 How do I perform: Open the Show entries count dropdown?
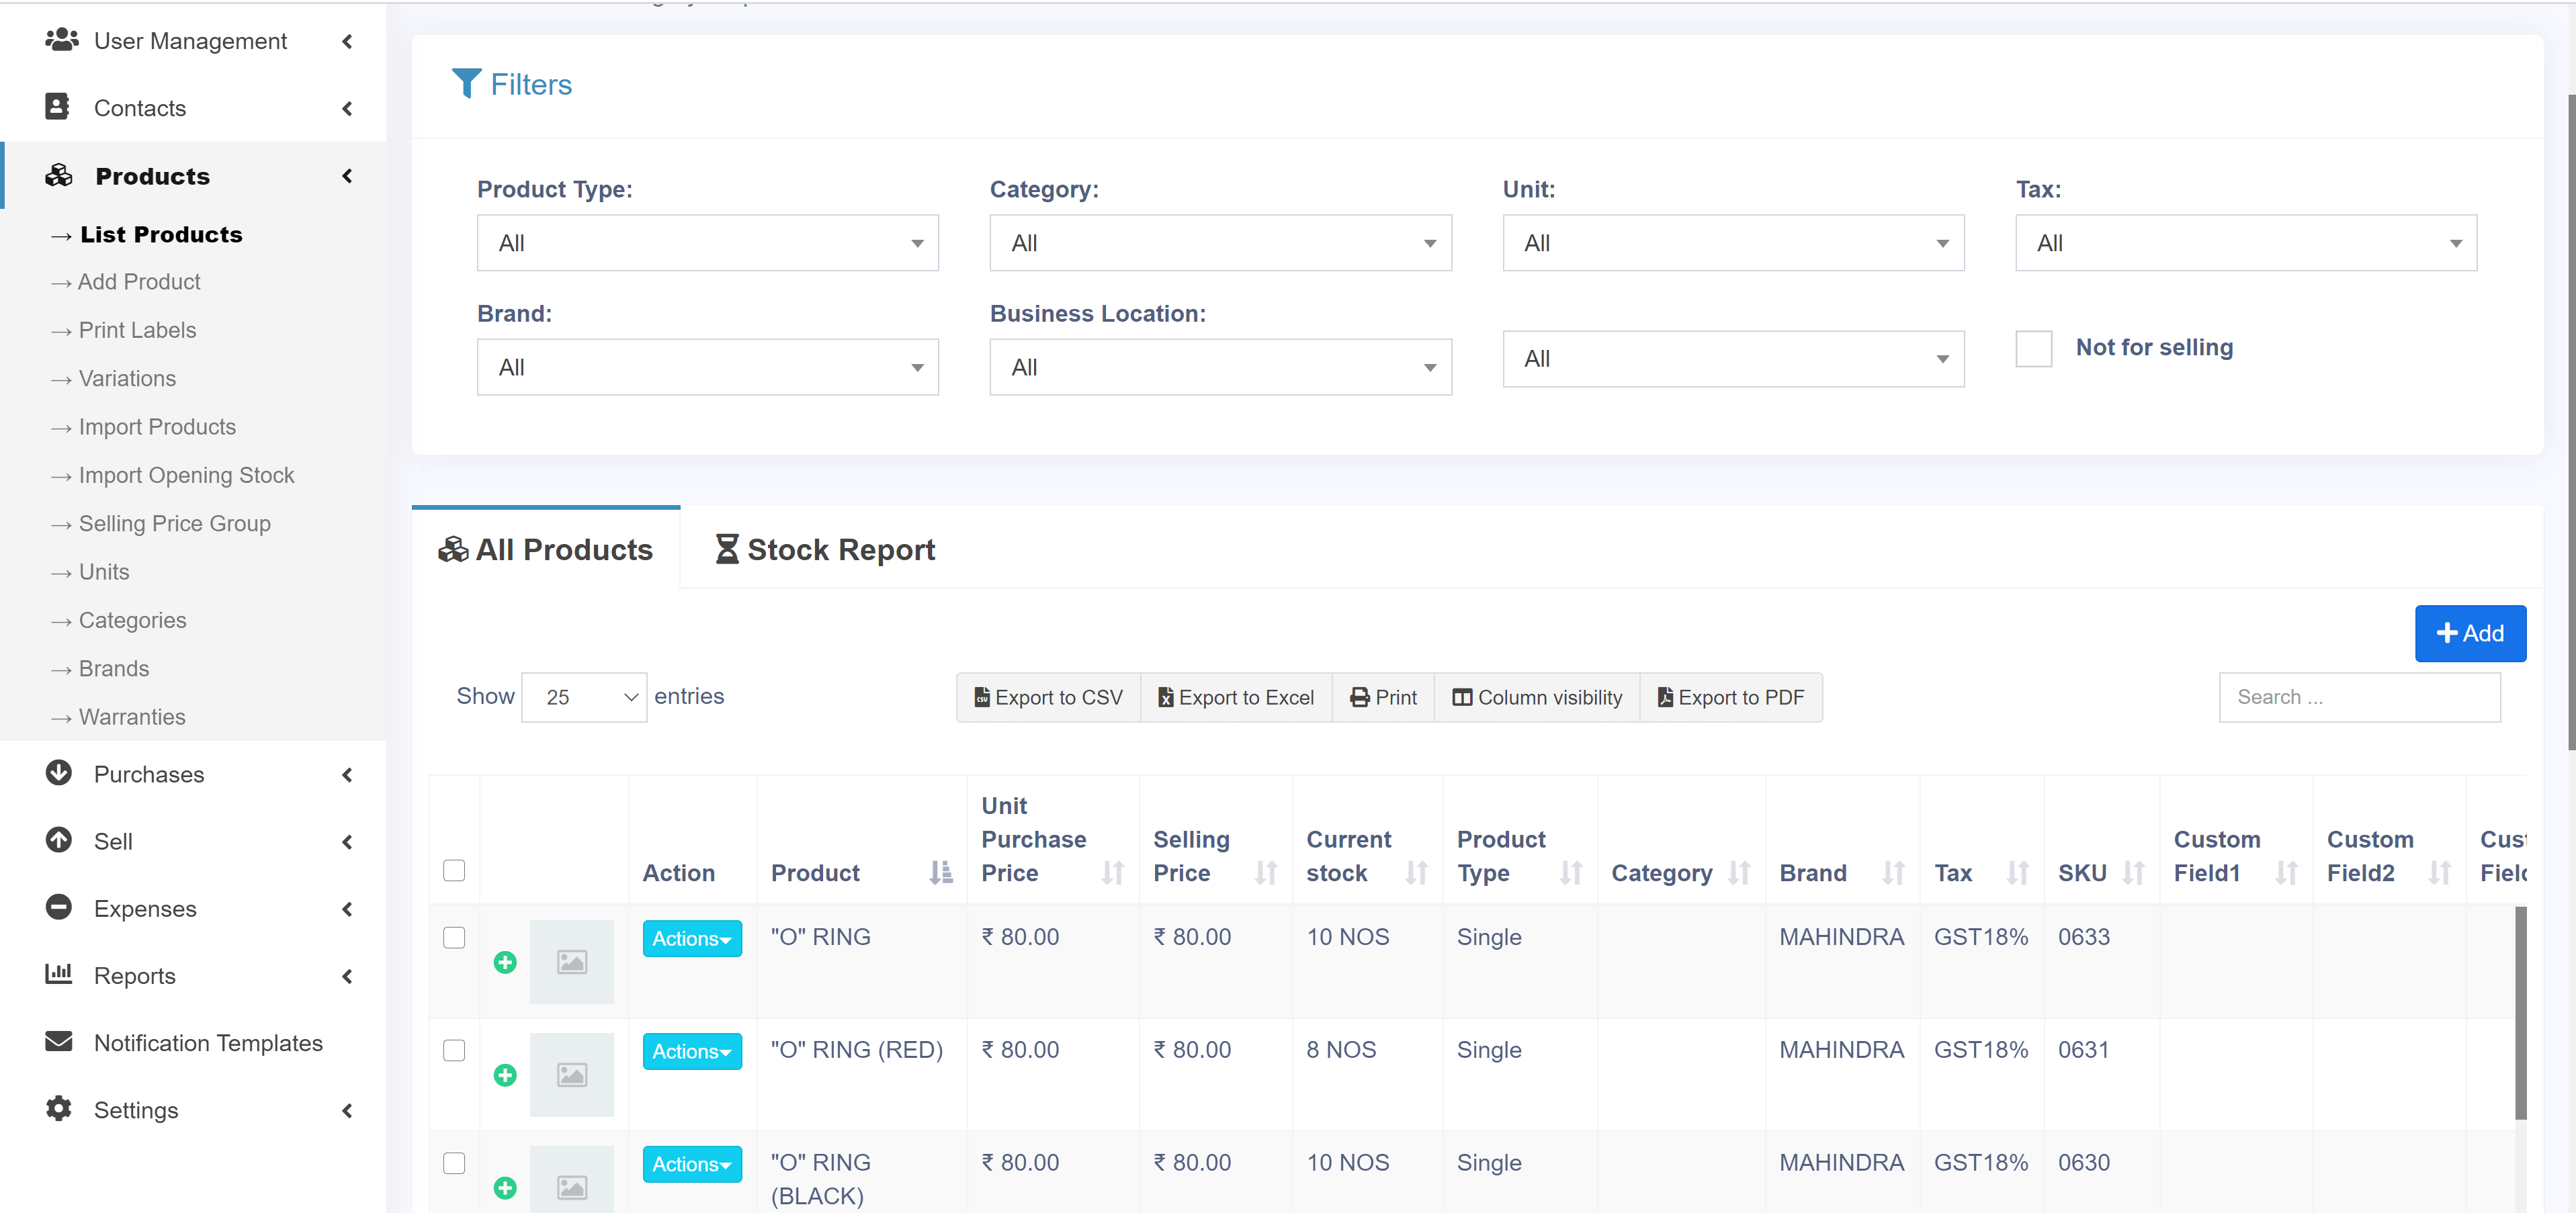pyautogui.click(x=584, y=697)
